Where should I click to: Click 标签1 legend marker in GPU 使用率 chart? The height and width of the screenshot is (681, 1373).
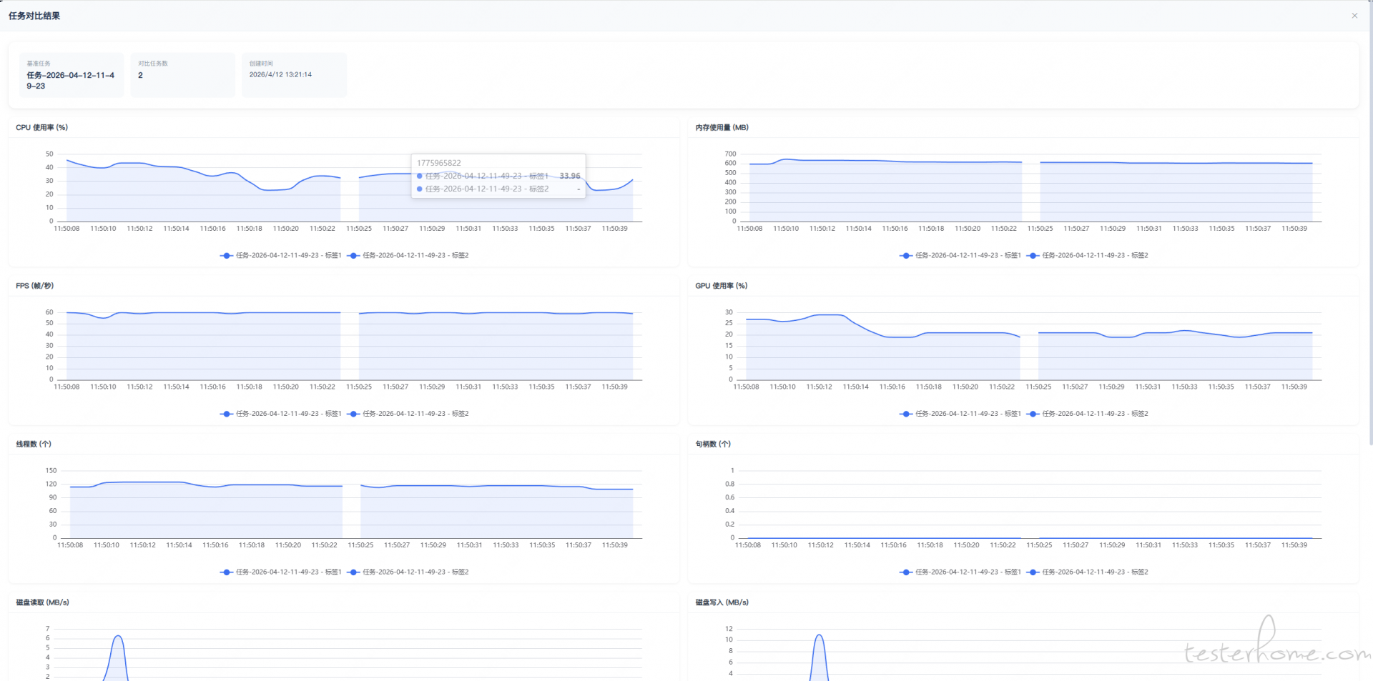pyautogui.click(x=906, y=414)
